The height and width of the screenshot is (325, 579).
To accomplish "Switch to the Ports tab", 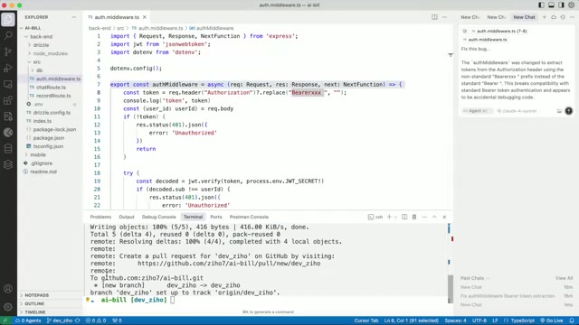I will (x=216, y=217).
